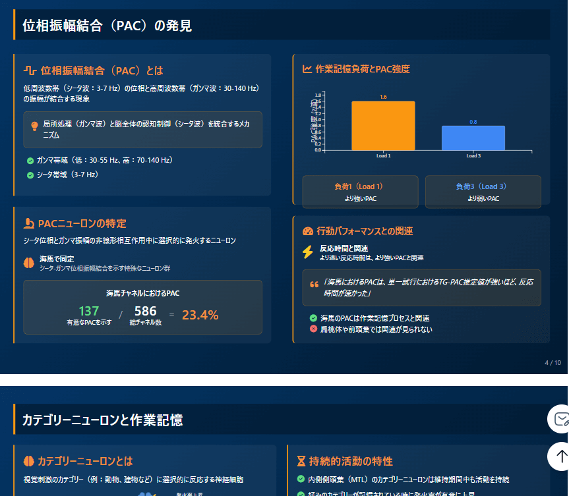Click the orange Load 1 bar in chart

(383, 126)
